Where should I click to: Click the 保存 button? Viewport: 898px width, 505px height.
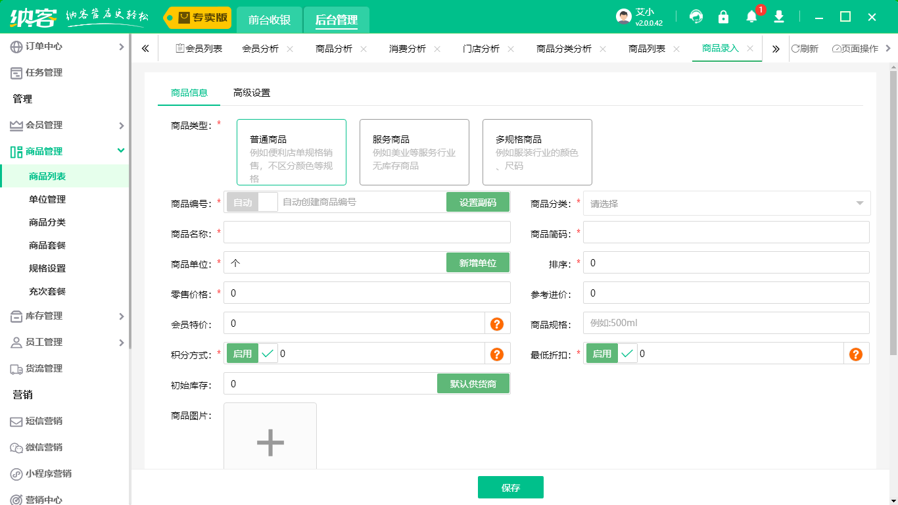tap(510, 487)
